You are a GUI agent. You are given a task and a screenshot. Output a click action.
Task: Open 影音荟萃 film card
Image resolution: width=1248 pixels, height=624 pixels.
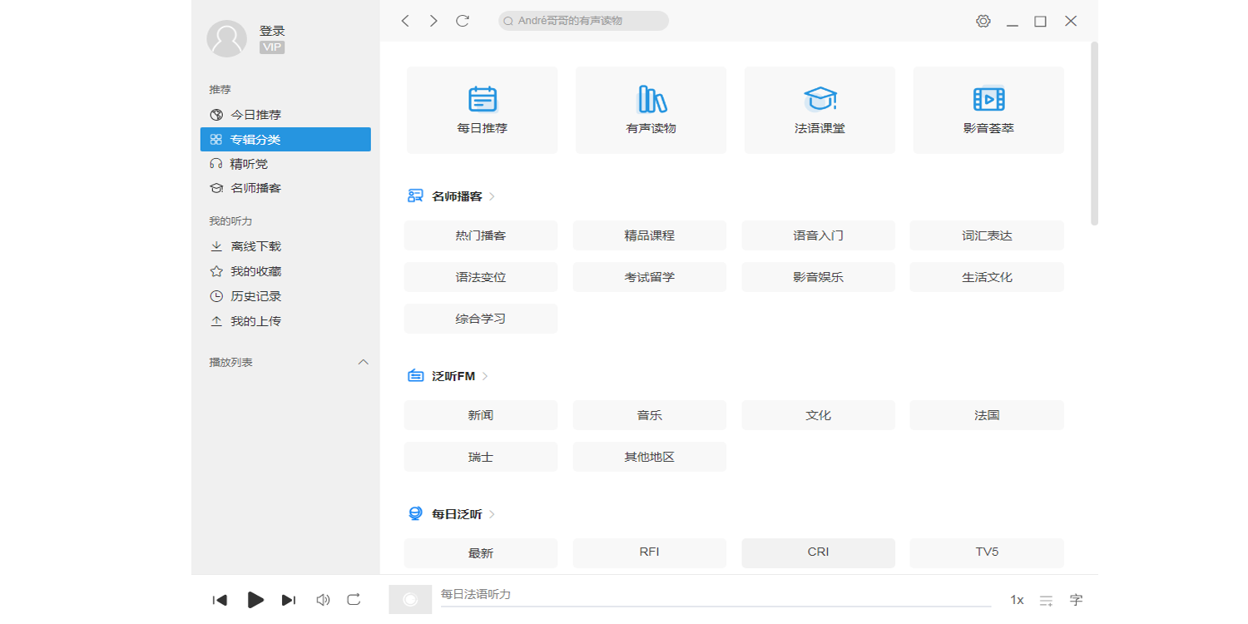tap(988, 110)
